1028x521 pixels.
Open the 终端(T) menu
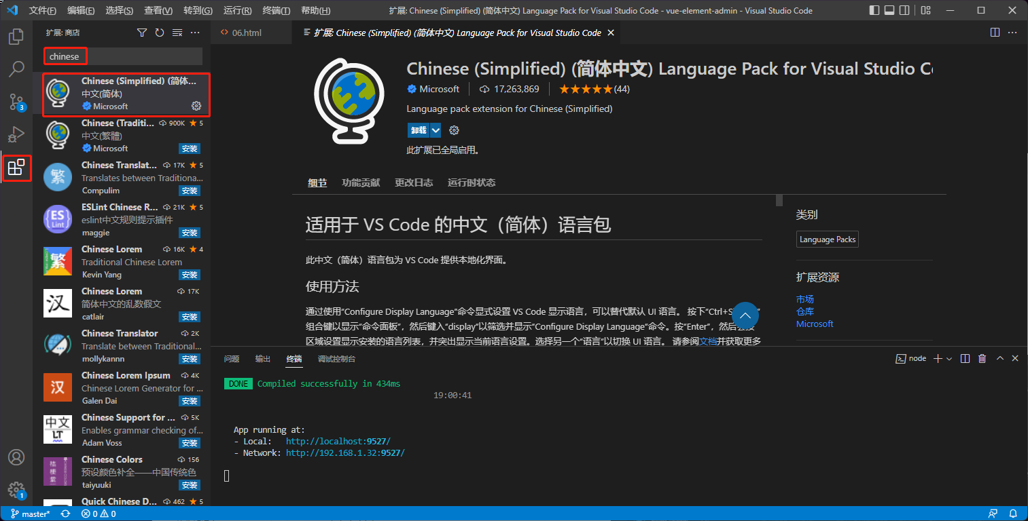(x=276, y=11)
